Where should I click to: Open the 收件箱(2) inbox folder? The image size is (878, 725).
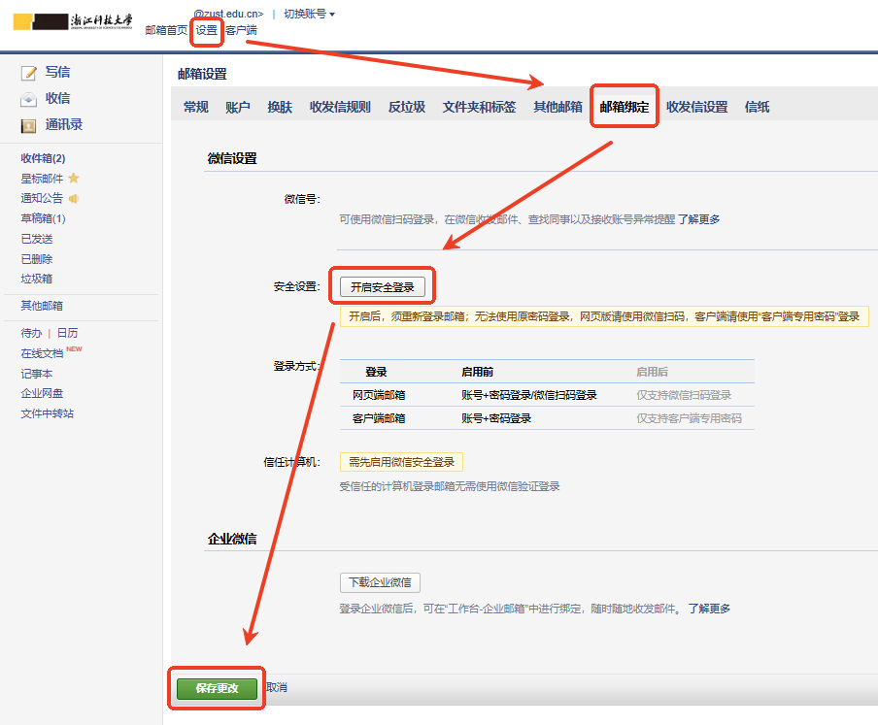[x=43, y=158]
